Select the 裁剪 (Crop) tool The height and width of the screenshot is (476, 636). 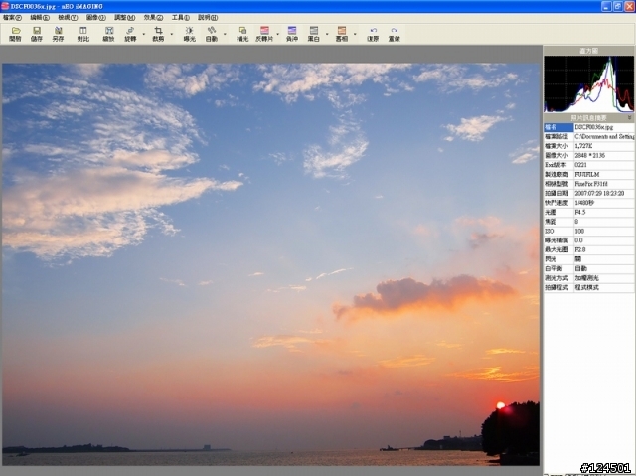click(158, 34)
